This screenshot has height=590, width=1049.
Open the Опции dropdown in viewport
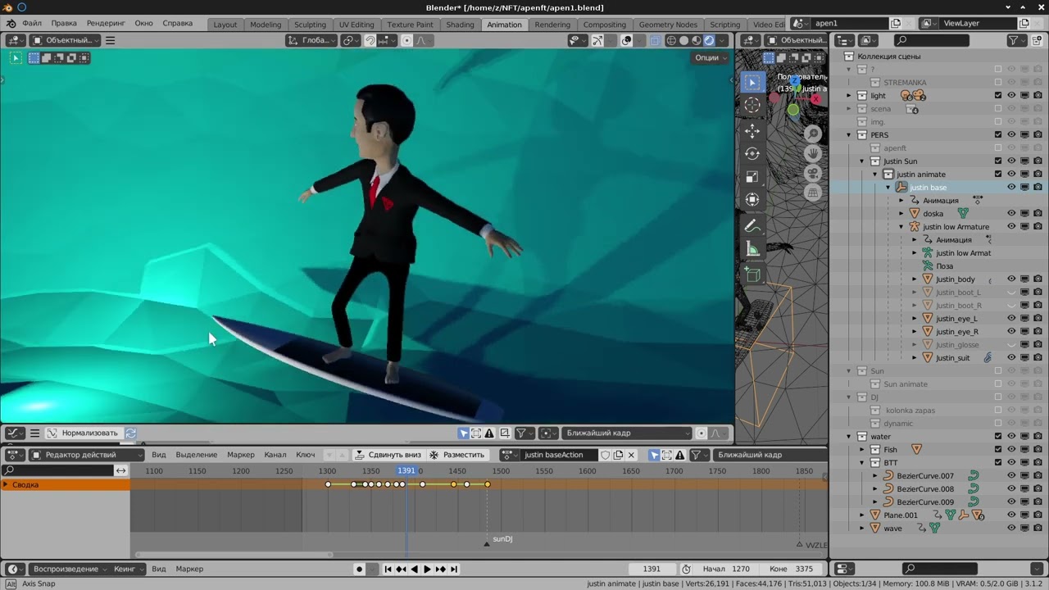pyautogui.click(x=711, y=57)
